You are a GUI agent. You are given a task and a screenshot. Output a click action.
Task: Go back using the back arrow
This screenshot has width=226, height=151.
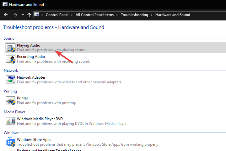pyautogui.click(x=6, y=15)
